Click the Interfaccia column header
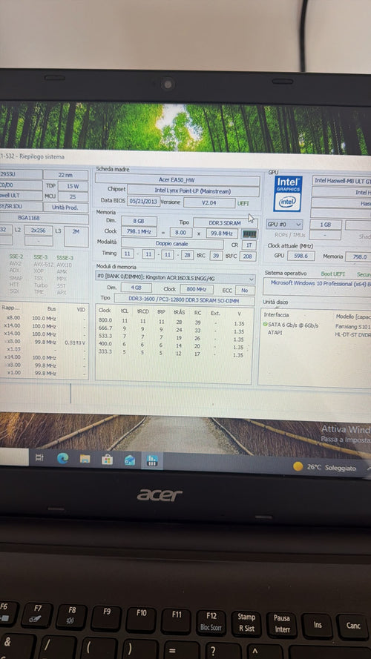This screenshot has width=371, height=659. point(276,315)
